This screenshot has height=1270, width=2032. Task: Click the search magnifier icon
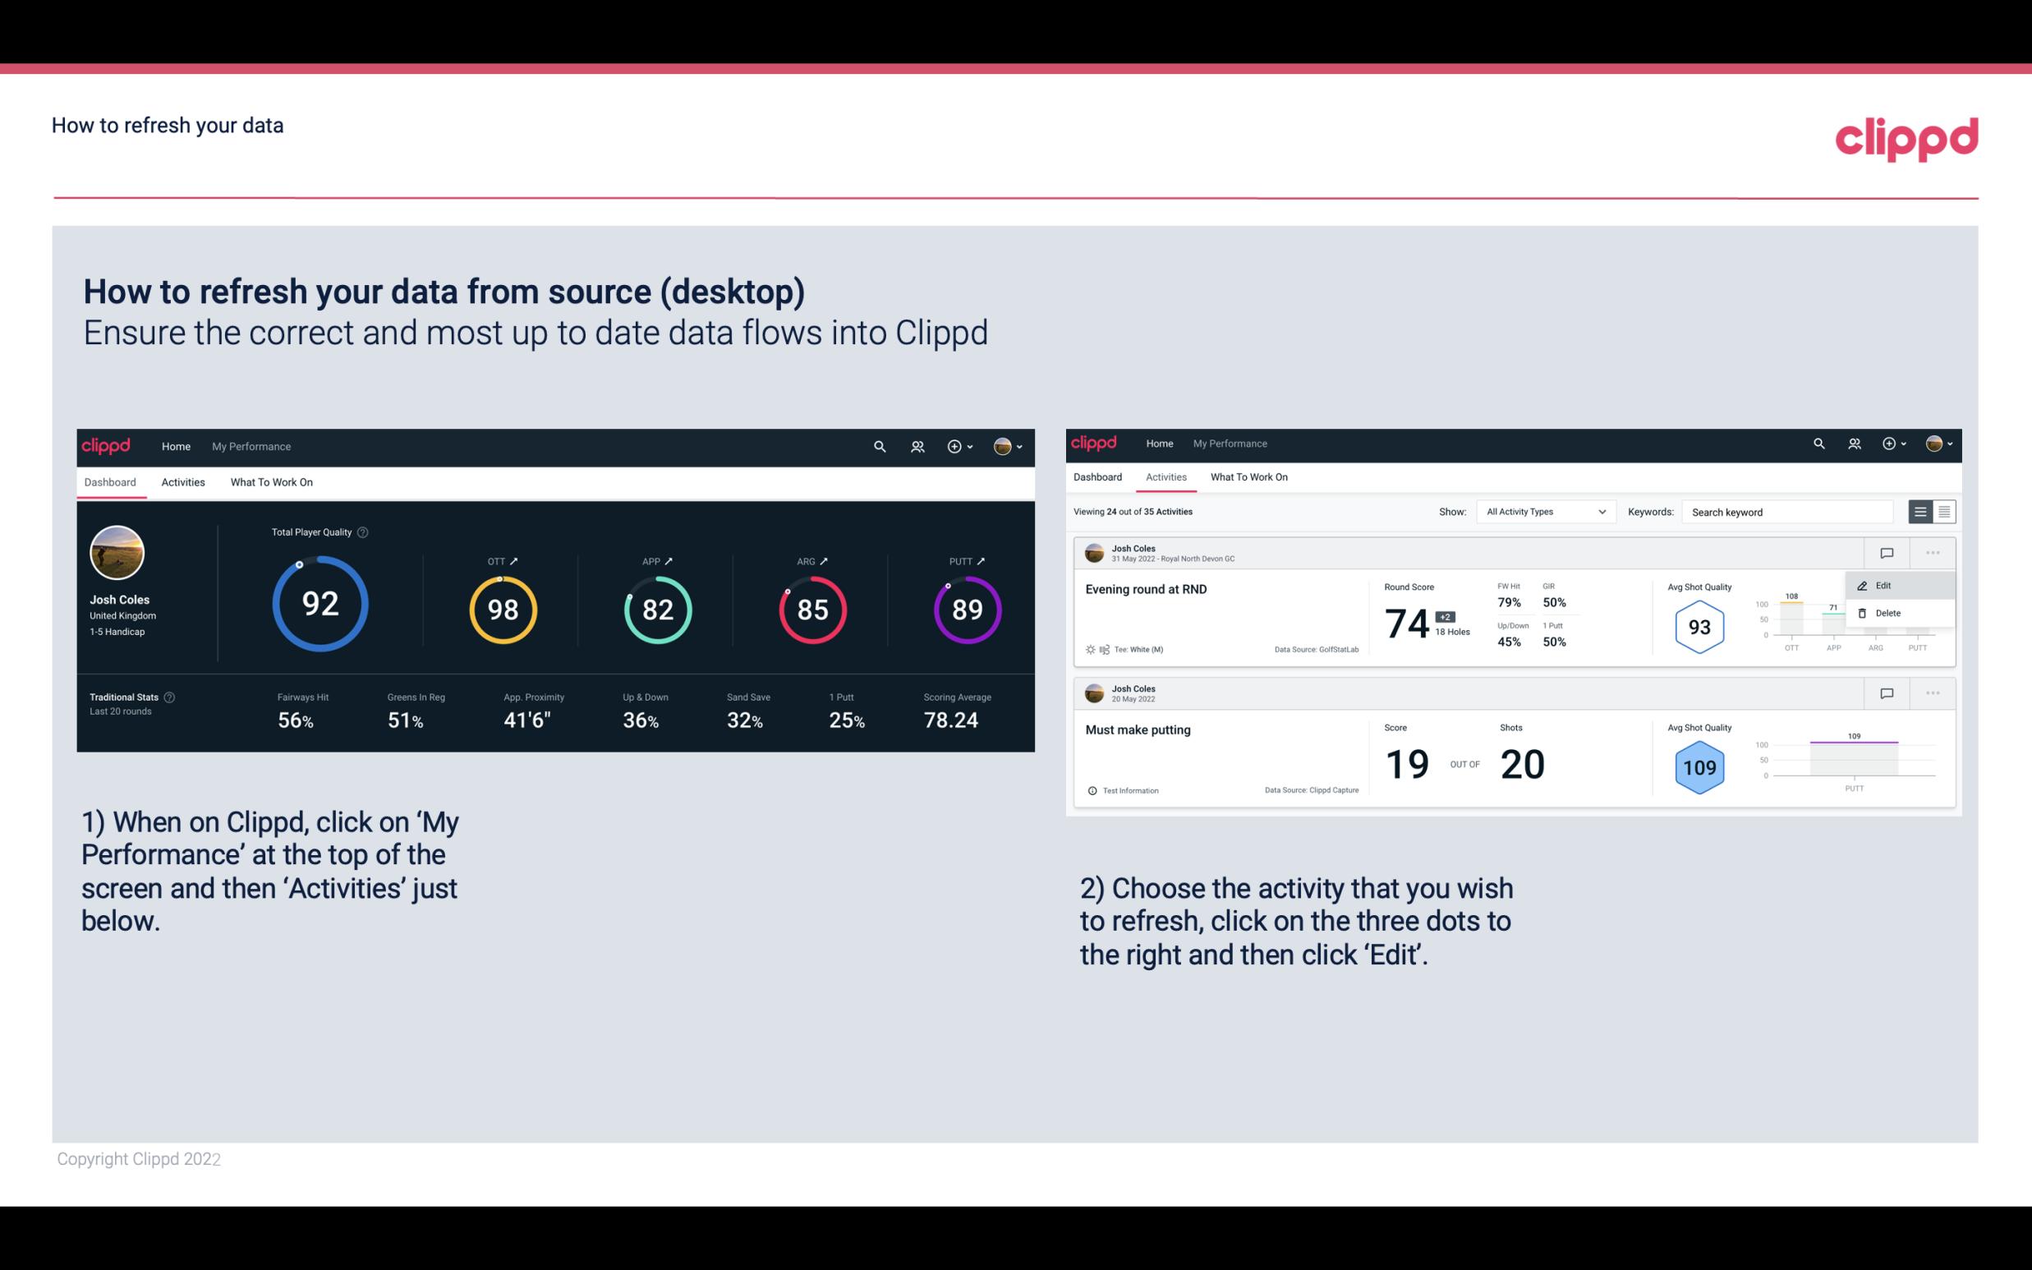tap(879, 444)
